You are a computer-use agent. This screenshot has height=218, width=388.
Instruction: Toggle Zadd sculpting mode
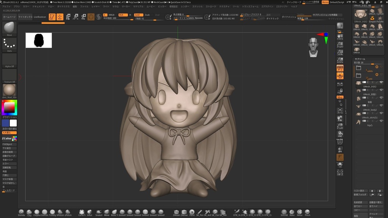pos(138,15)
